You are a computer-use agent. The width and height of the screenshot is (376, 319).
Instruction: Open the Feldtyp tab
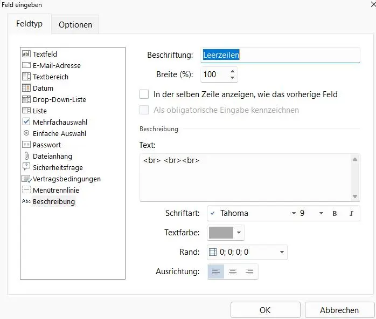pos(29,24)
